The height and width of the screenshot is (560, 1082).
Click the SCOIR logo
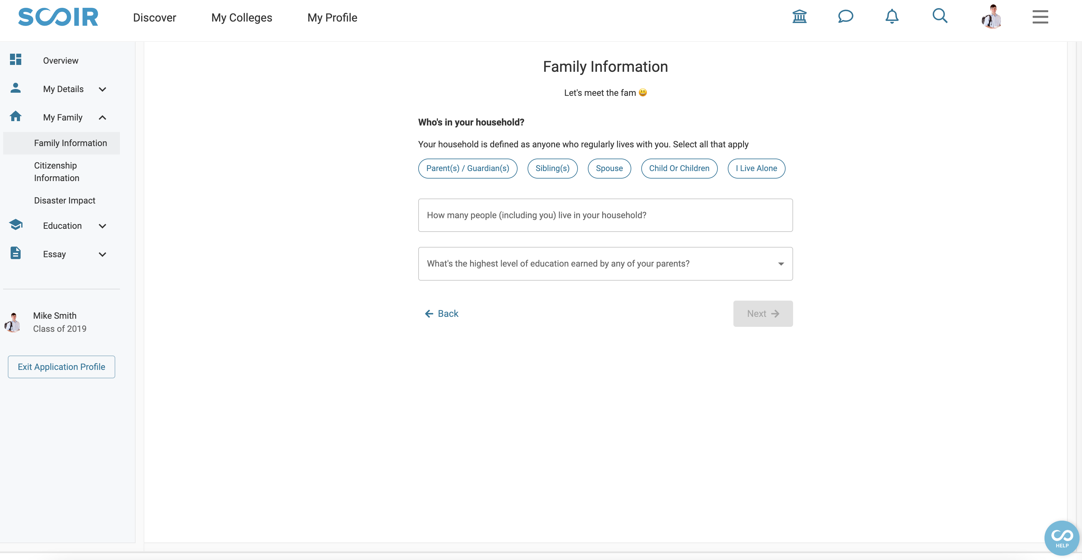click(58, 17)
